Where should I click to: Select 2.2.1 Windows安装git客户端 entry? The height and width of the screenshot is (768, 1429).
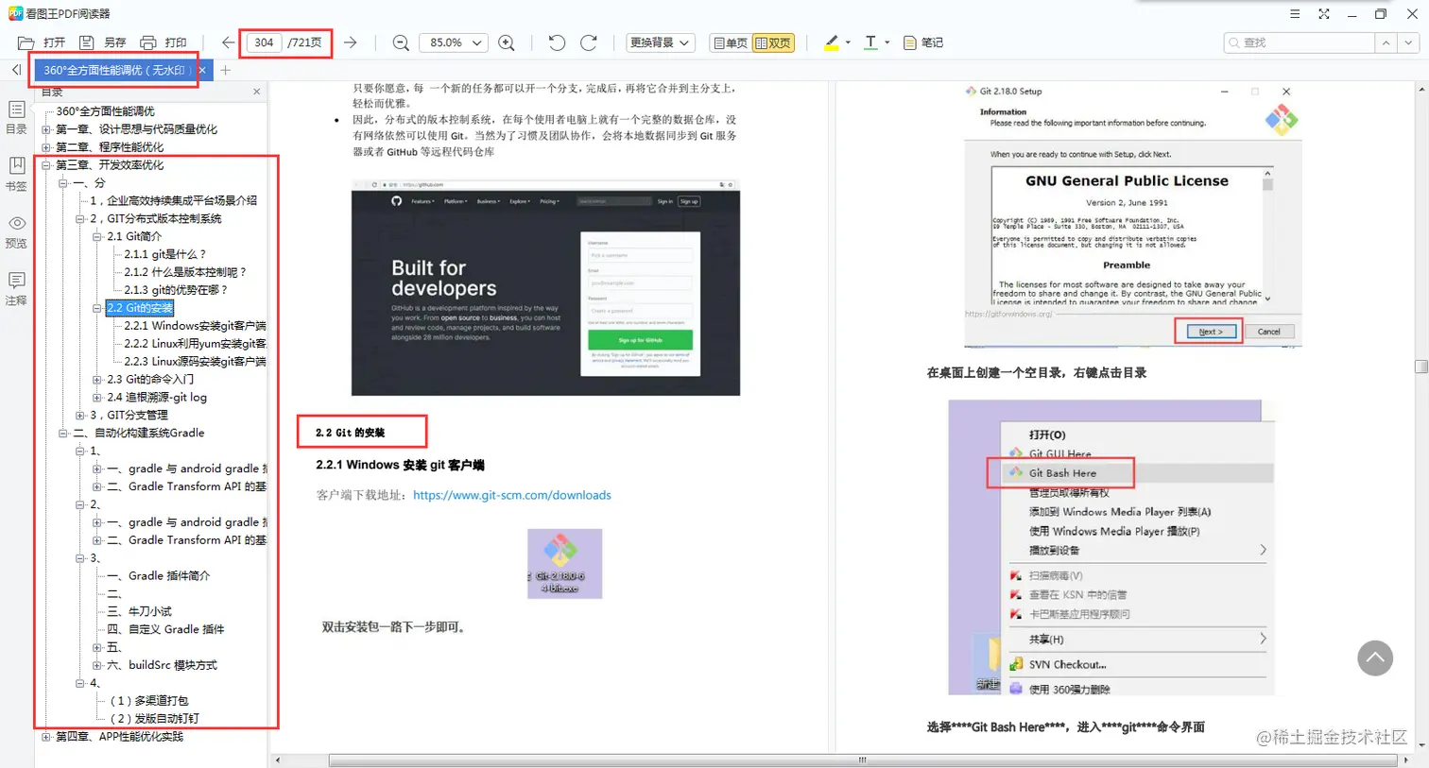pos(195,326)
